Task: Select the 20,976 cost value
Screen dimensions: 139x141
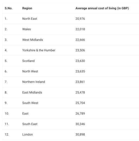Action: coord(80,19)
